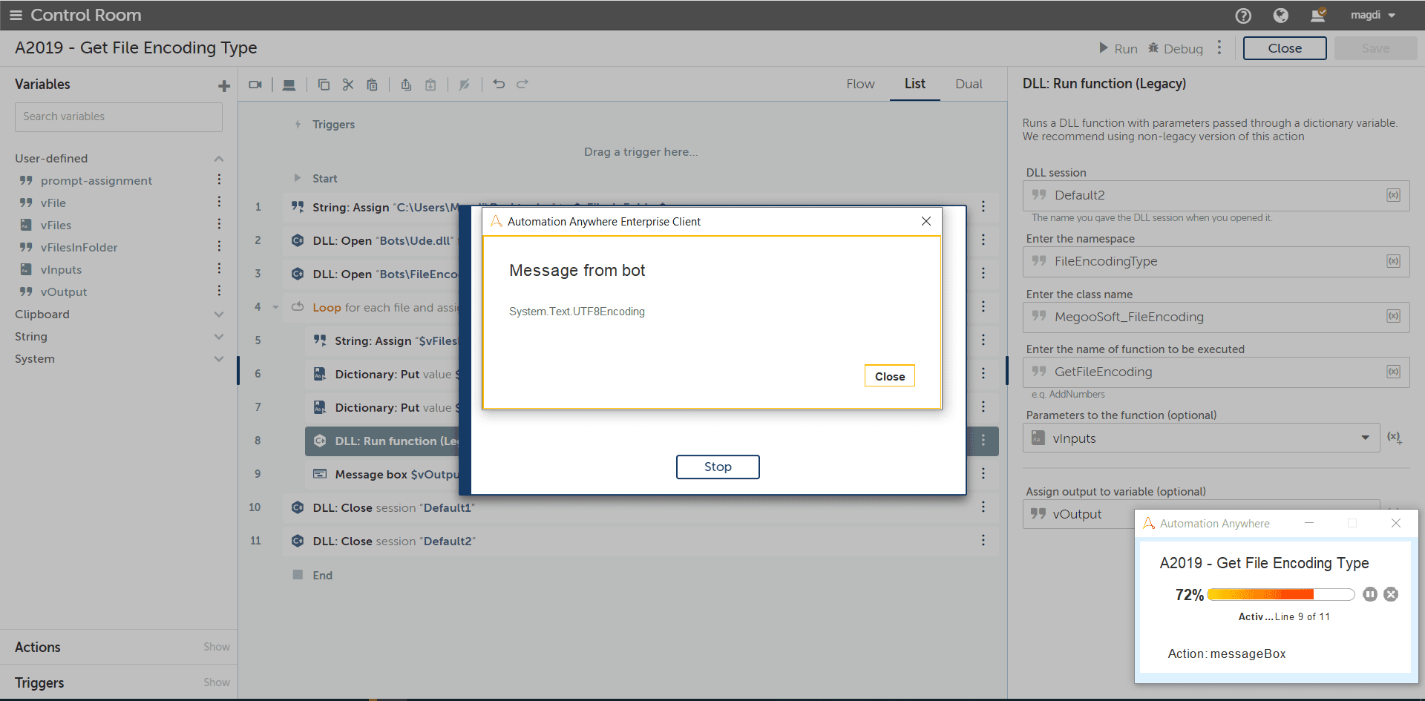Start Debug mode
1425x701 pixels.
click(x=1176, y=49)
